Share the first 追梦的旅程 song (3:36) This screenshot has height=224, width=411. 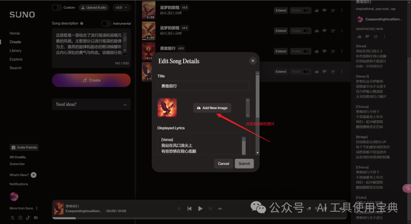click(x=333, y=11)
